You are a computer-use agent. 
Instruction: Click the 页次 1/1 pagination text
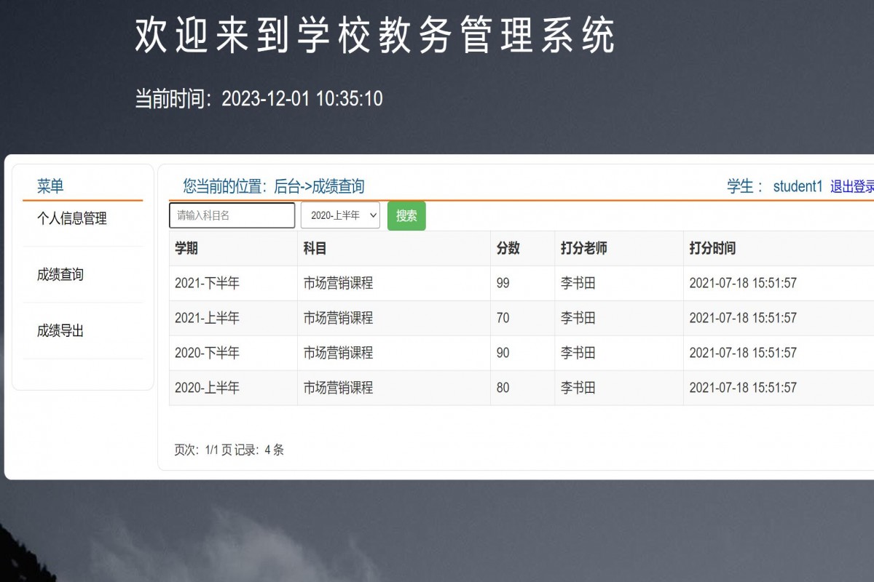click(227, 450)
